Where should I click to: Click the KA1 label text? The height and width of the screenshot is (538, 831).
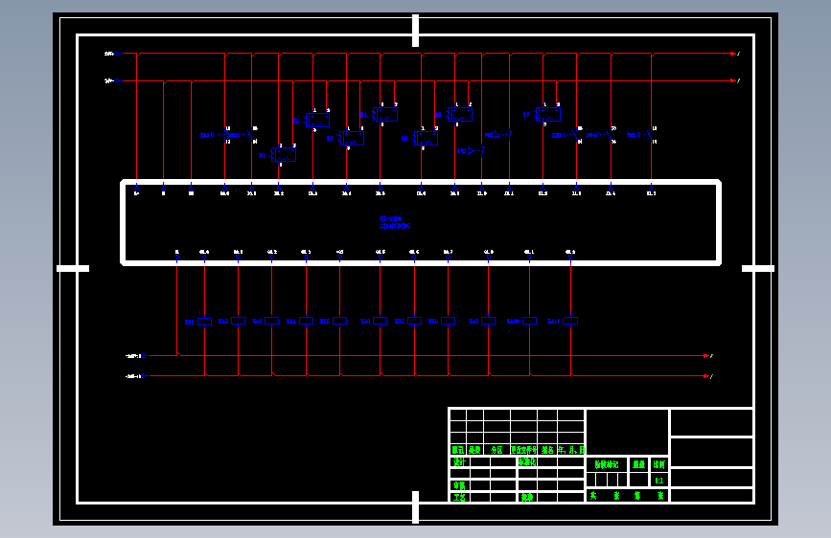pyautogui.click(x=189, y=322)
